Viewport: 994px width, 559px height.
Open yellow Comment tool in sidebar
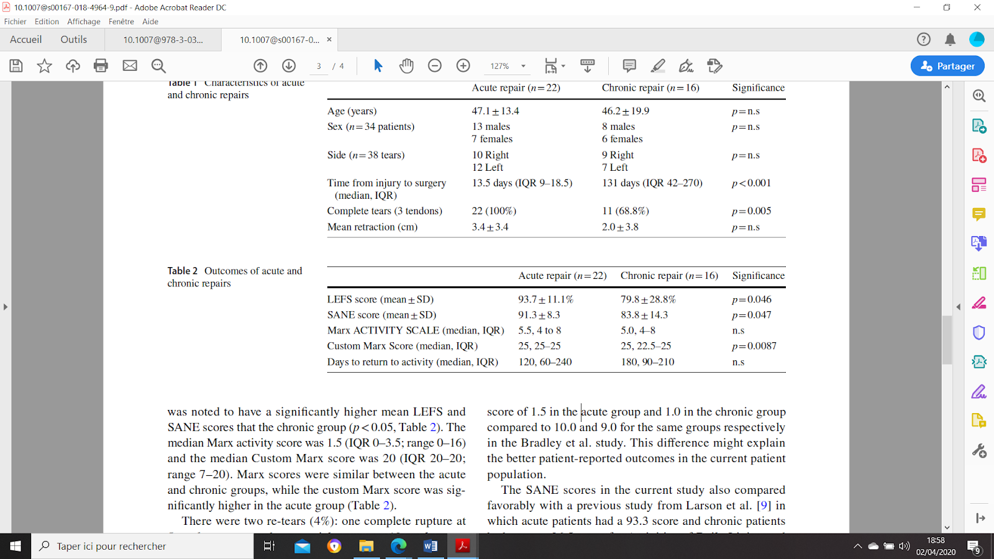click(979, 214)
